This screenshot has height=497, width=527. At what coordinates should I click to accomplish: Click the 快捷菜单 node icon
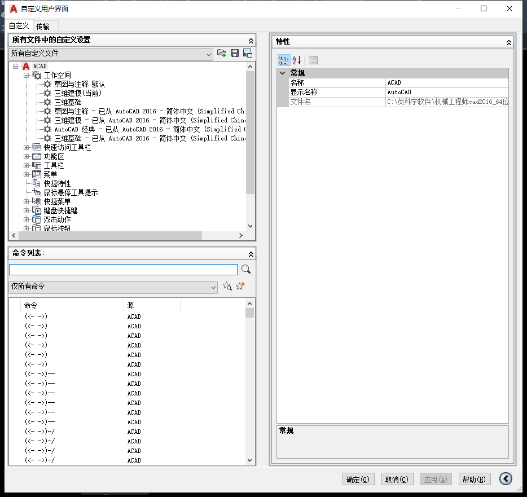click(x=37, y=201)
